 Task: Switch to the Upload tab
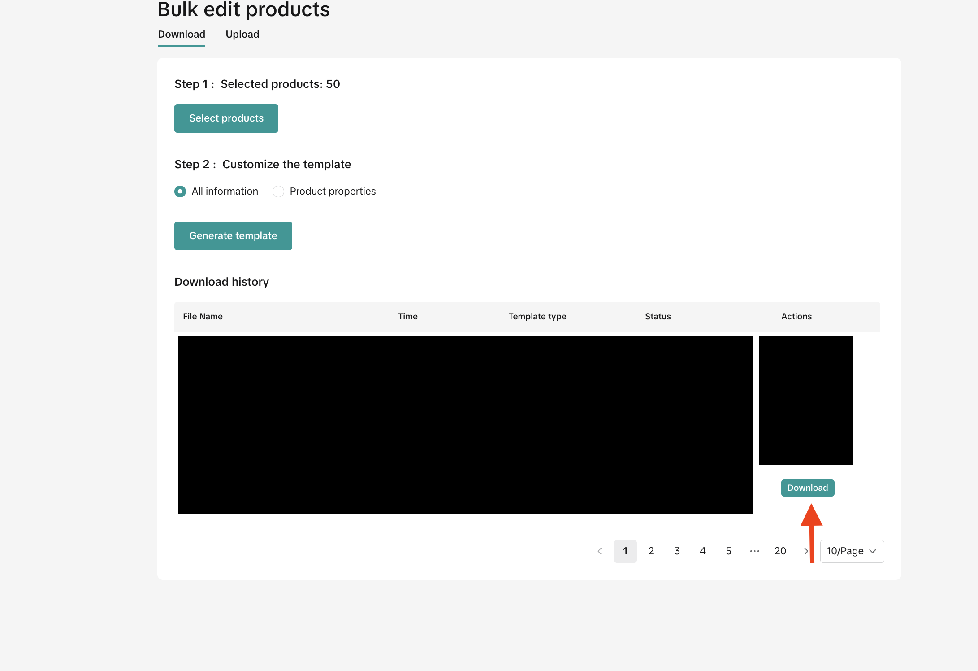point(242,35)
